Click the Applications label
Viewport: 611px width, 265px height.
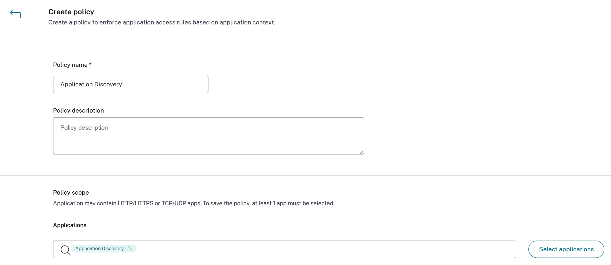70,225
